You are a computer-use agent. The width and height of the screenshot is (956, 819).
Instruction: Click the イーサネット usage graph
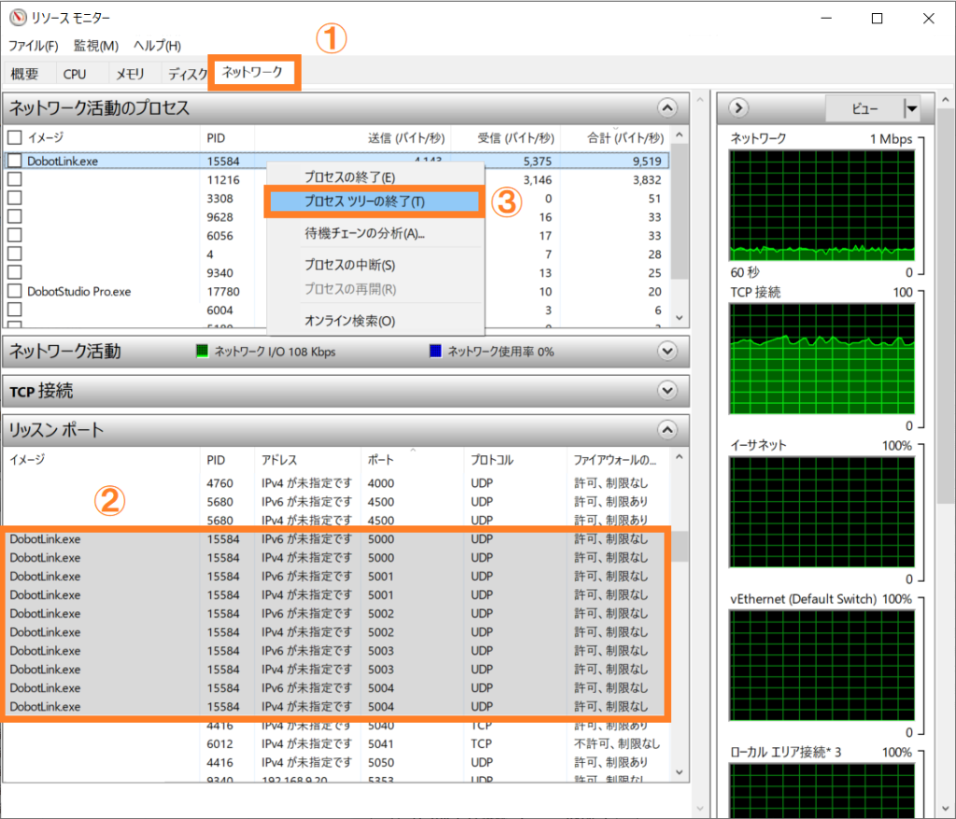(x=822, y=512)
